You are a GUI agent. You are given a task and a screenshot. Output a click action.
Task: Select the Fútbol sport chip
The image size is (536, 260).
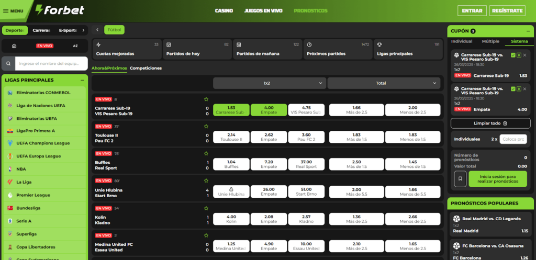(115, 30)
